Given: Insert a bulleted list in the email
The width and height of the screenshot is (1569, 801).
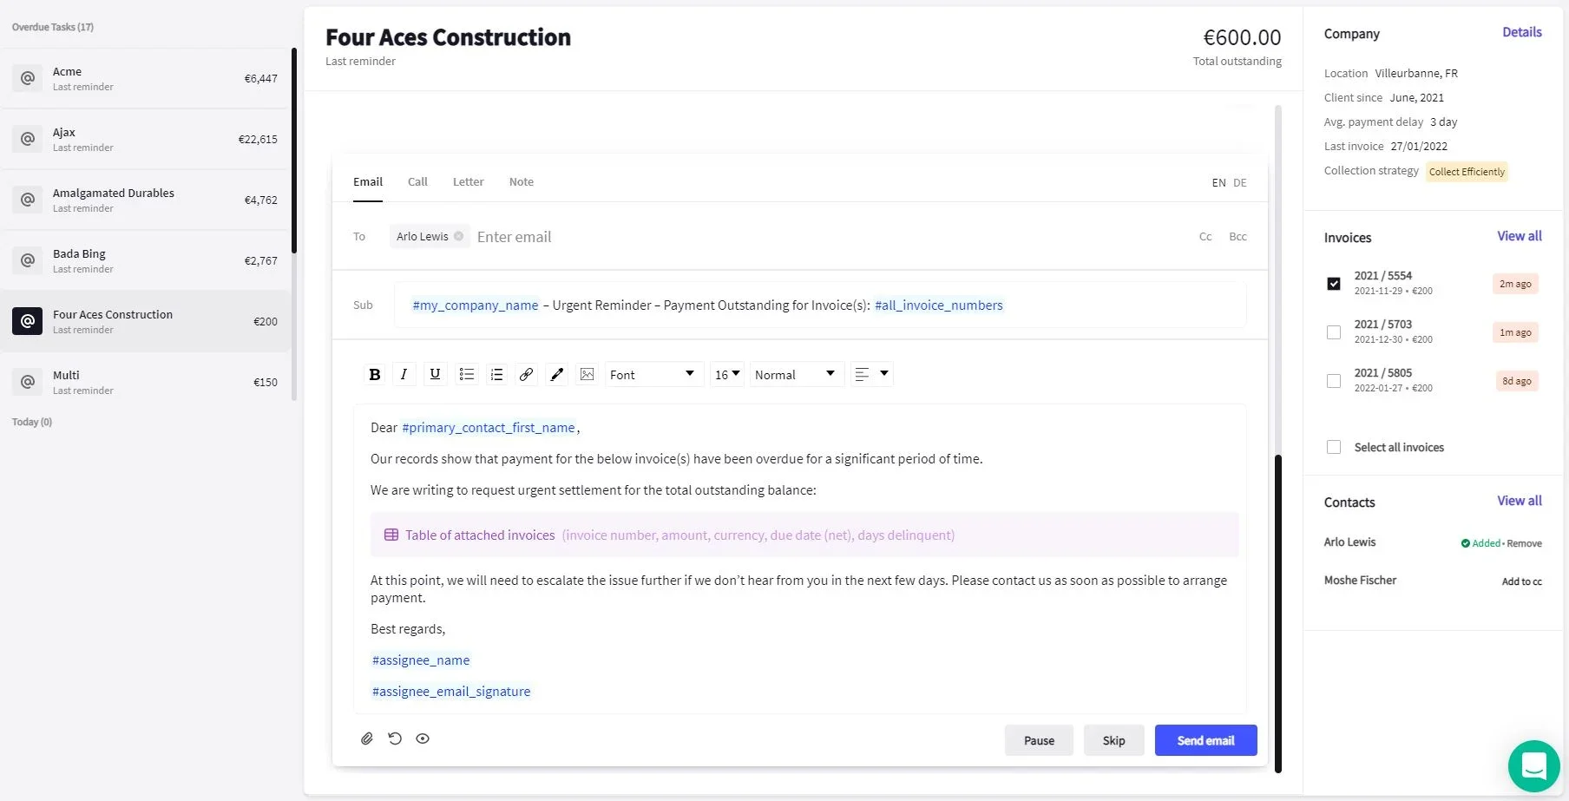Looking at the screenshot, I should [467, 374].
